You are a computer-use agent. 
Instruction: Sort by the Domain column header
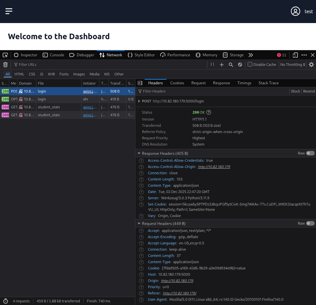click(27, 83)
